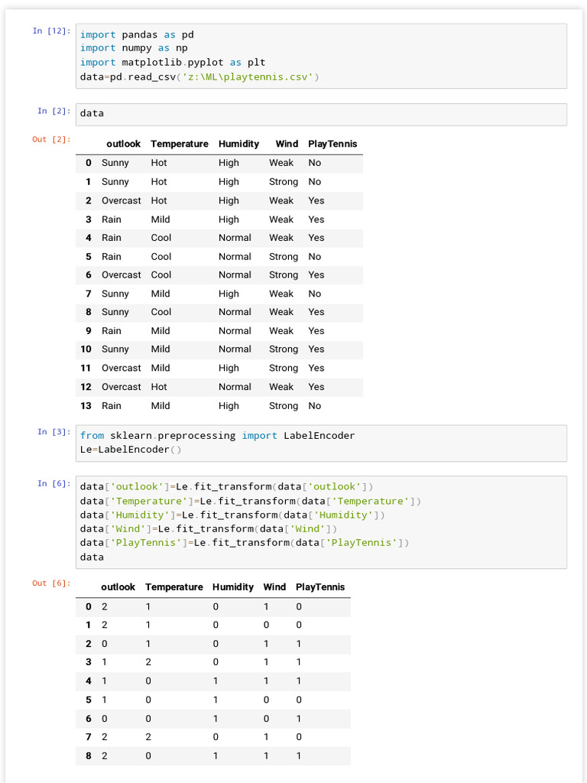
Task: Click row index 13 in first table
Action: click(86, 406)
